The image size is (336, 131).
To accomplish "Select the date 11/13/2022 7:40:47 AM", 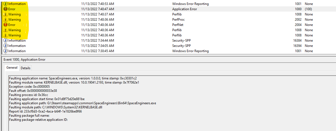I will tap(98, 9).
